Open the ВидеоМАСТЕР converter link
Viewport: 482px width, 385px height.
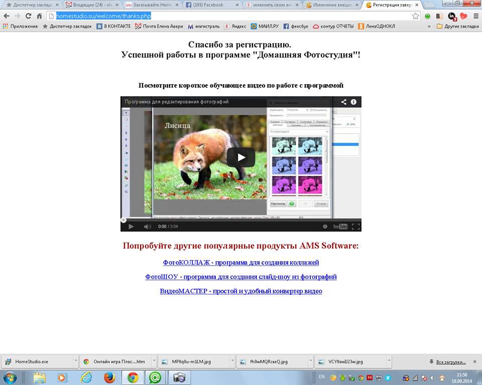[241, 291]
